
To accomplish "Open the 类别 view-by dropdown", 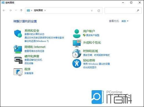I will 125,21.
